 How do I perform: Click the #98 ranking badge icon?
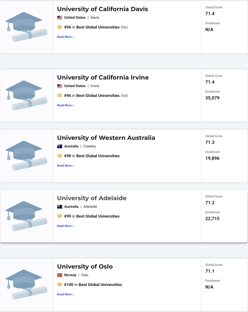point(60,156)
